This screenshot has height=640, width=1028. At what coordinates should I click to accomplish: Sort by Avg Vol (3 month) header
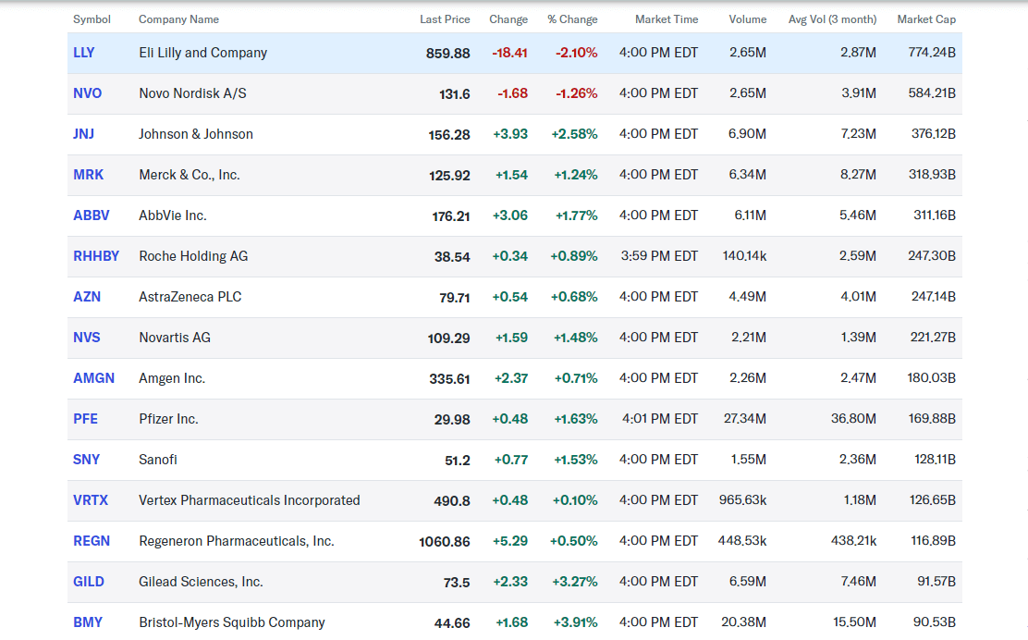[x=832, y=19]
